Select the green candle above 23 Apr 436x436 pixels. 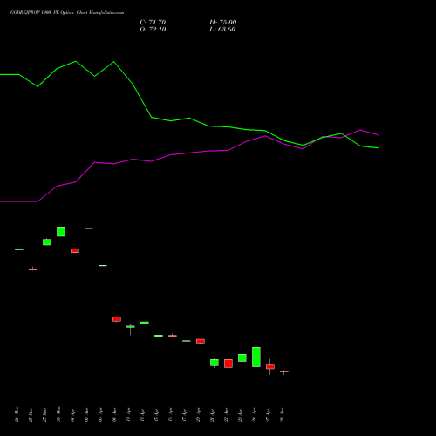pos(242,358)
